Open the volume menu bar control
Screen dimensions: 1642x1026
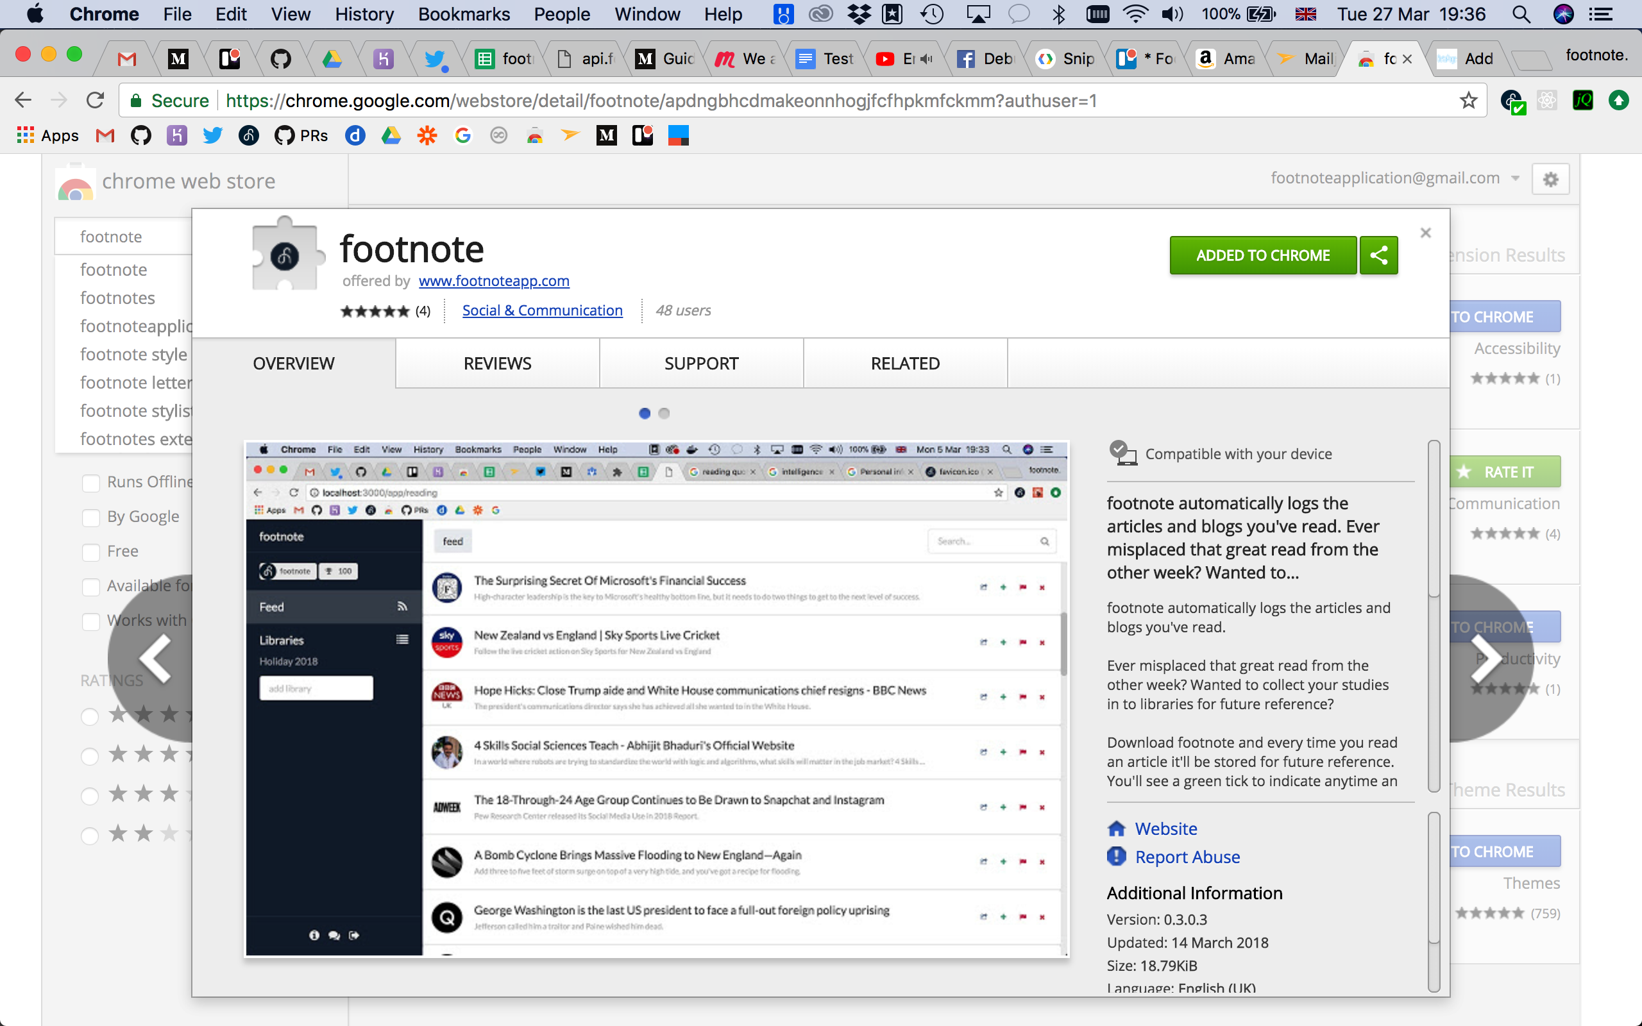click(x=1172, y=14)
